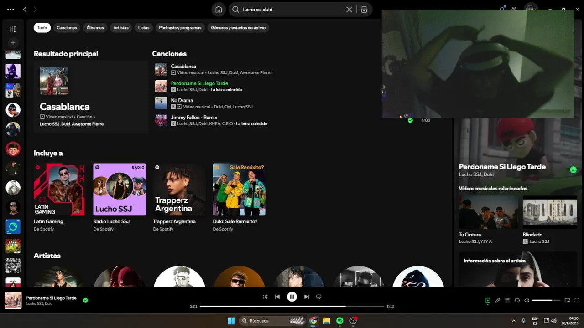Click the Windows taskbar Búsqueda search box
This screenshot has height=328, width=584.
pos(272,321)
